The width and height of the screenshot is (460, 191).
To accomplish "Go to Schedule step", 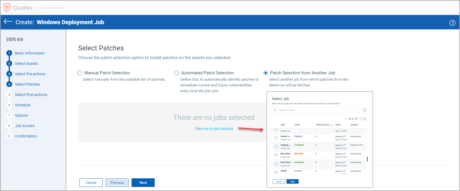I will (23, 105).
